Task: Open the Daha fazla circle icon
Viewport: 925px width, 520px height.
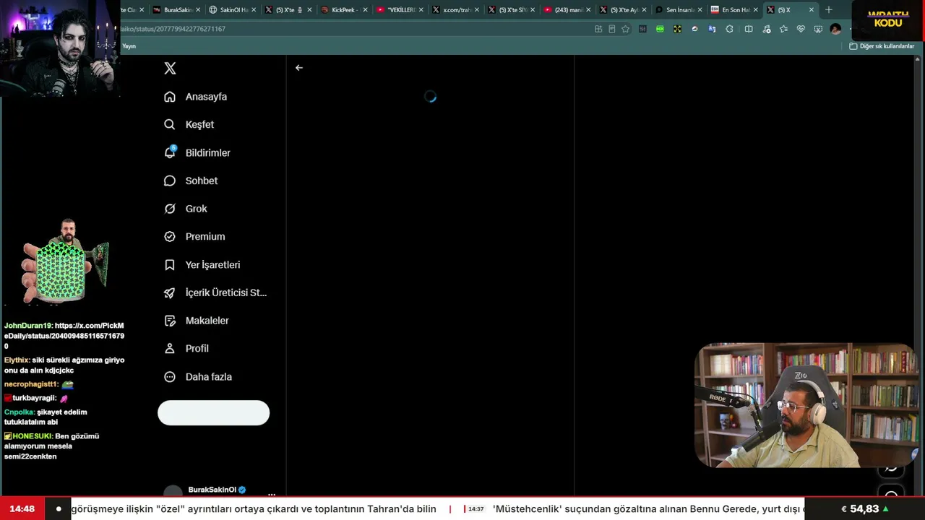Action: pos(170,376)
